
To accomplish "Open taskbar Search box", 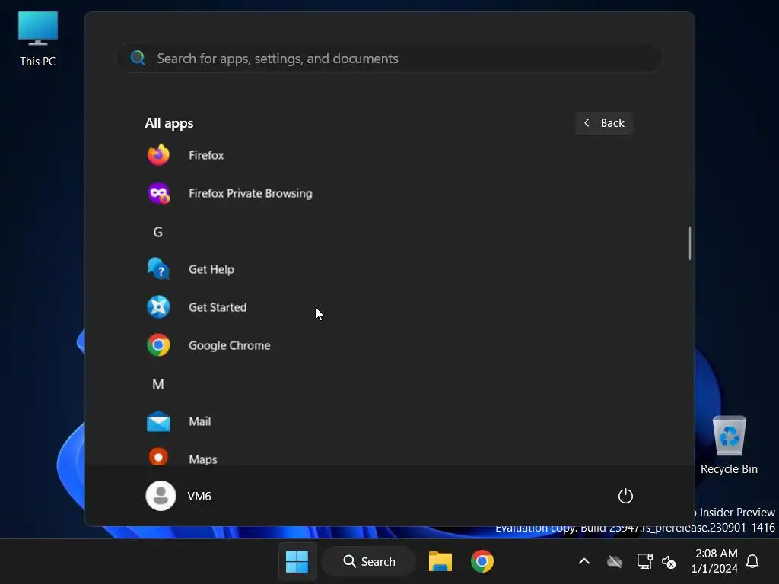I will click(369, 562).
